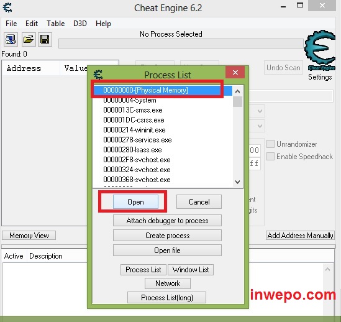The width and height of the screenshot is (341, 322).
Task: Open the Edit menu
Action: [x=32, y=24]
